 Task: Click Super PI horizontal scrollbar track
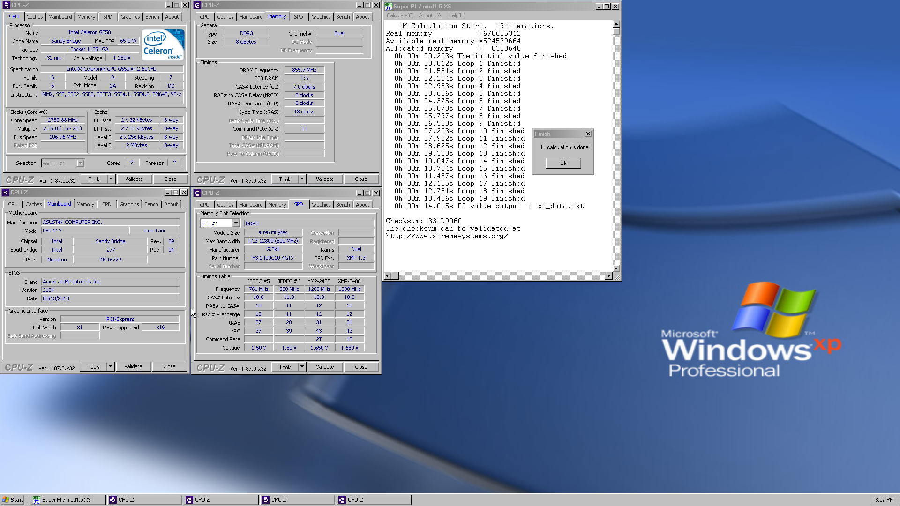502,276
